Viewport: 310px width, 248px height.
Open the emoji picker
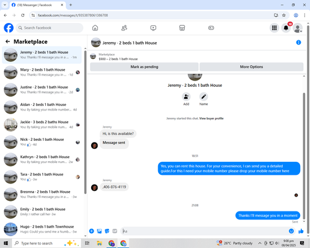(291, 231)
